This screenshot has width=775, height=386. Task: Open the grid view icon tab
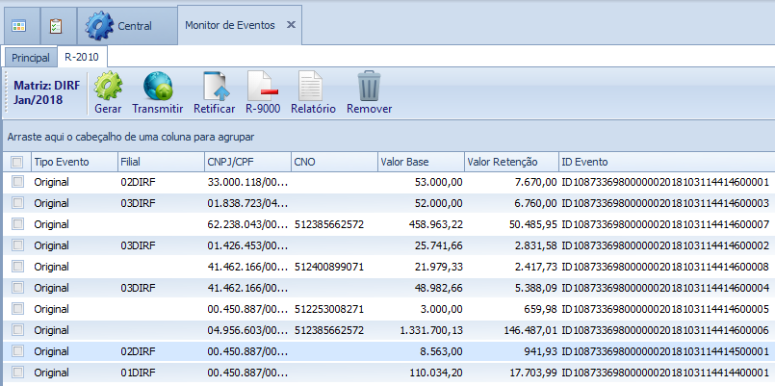19,26
